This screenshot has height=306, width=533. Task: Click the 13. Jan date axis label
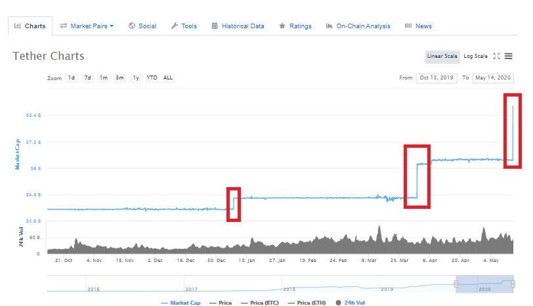[247, 261]
